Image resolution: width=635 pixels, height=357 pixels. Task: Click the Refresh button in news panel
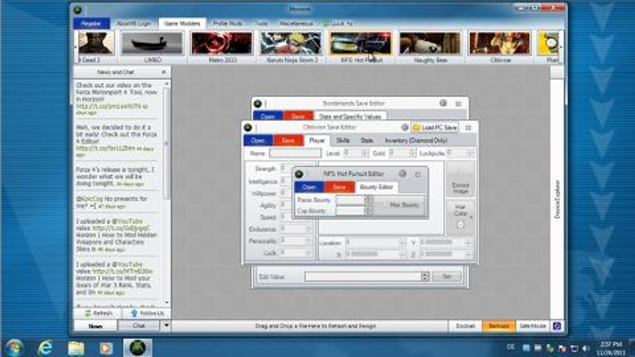pos(99,313)
